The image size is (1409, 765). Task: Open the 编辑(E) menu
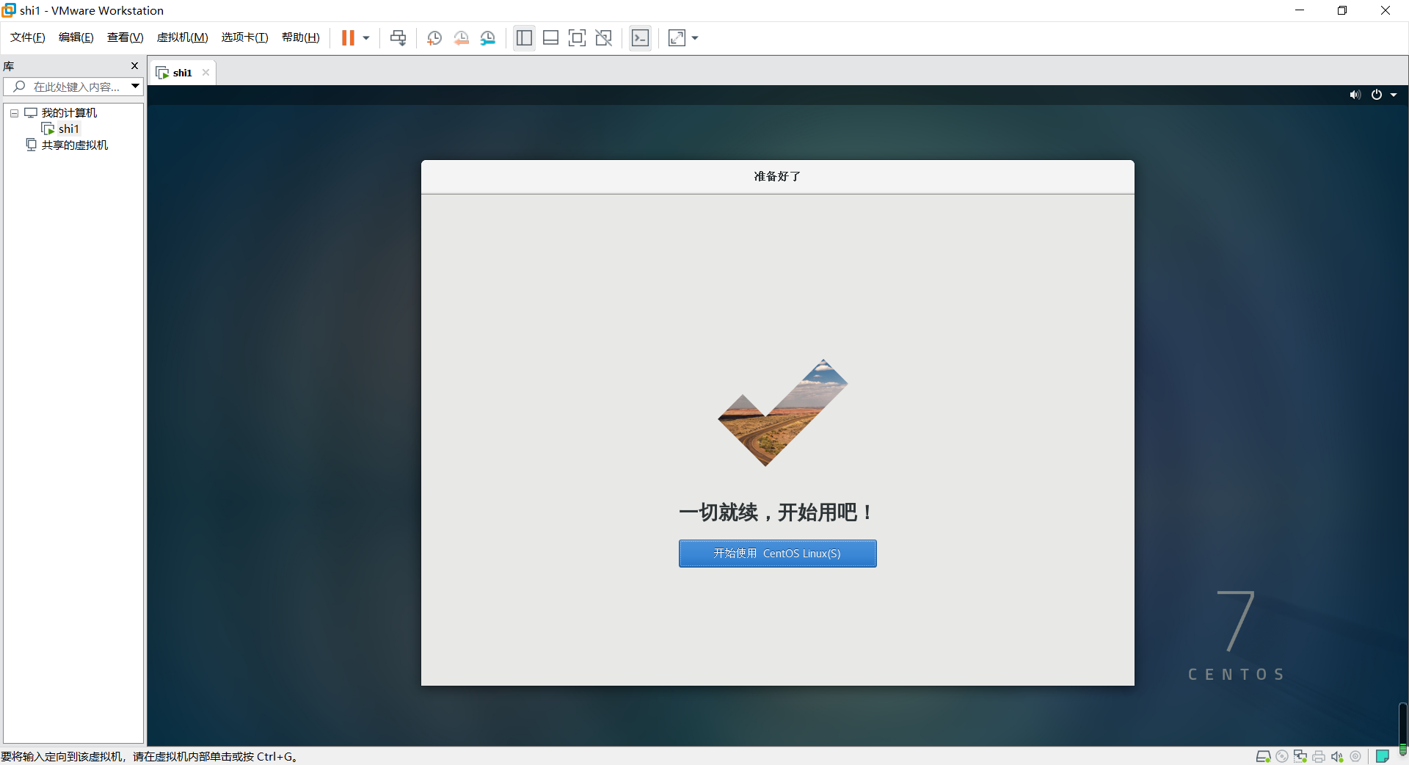[x=76, y=37]
